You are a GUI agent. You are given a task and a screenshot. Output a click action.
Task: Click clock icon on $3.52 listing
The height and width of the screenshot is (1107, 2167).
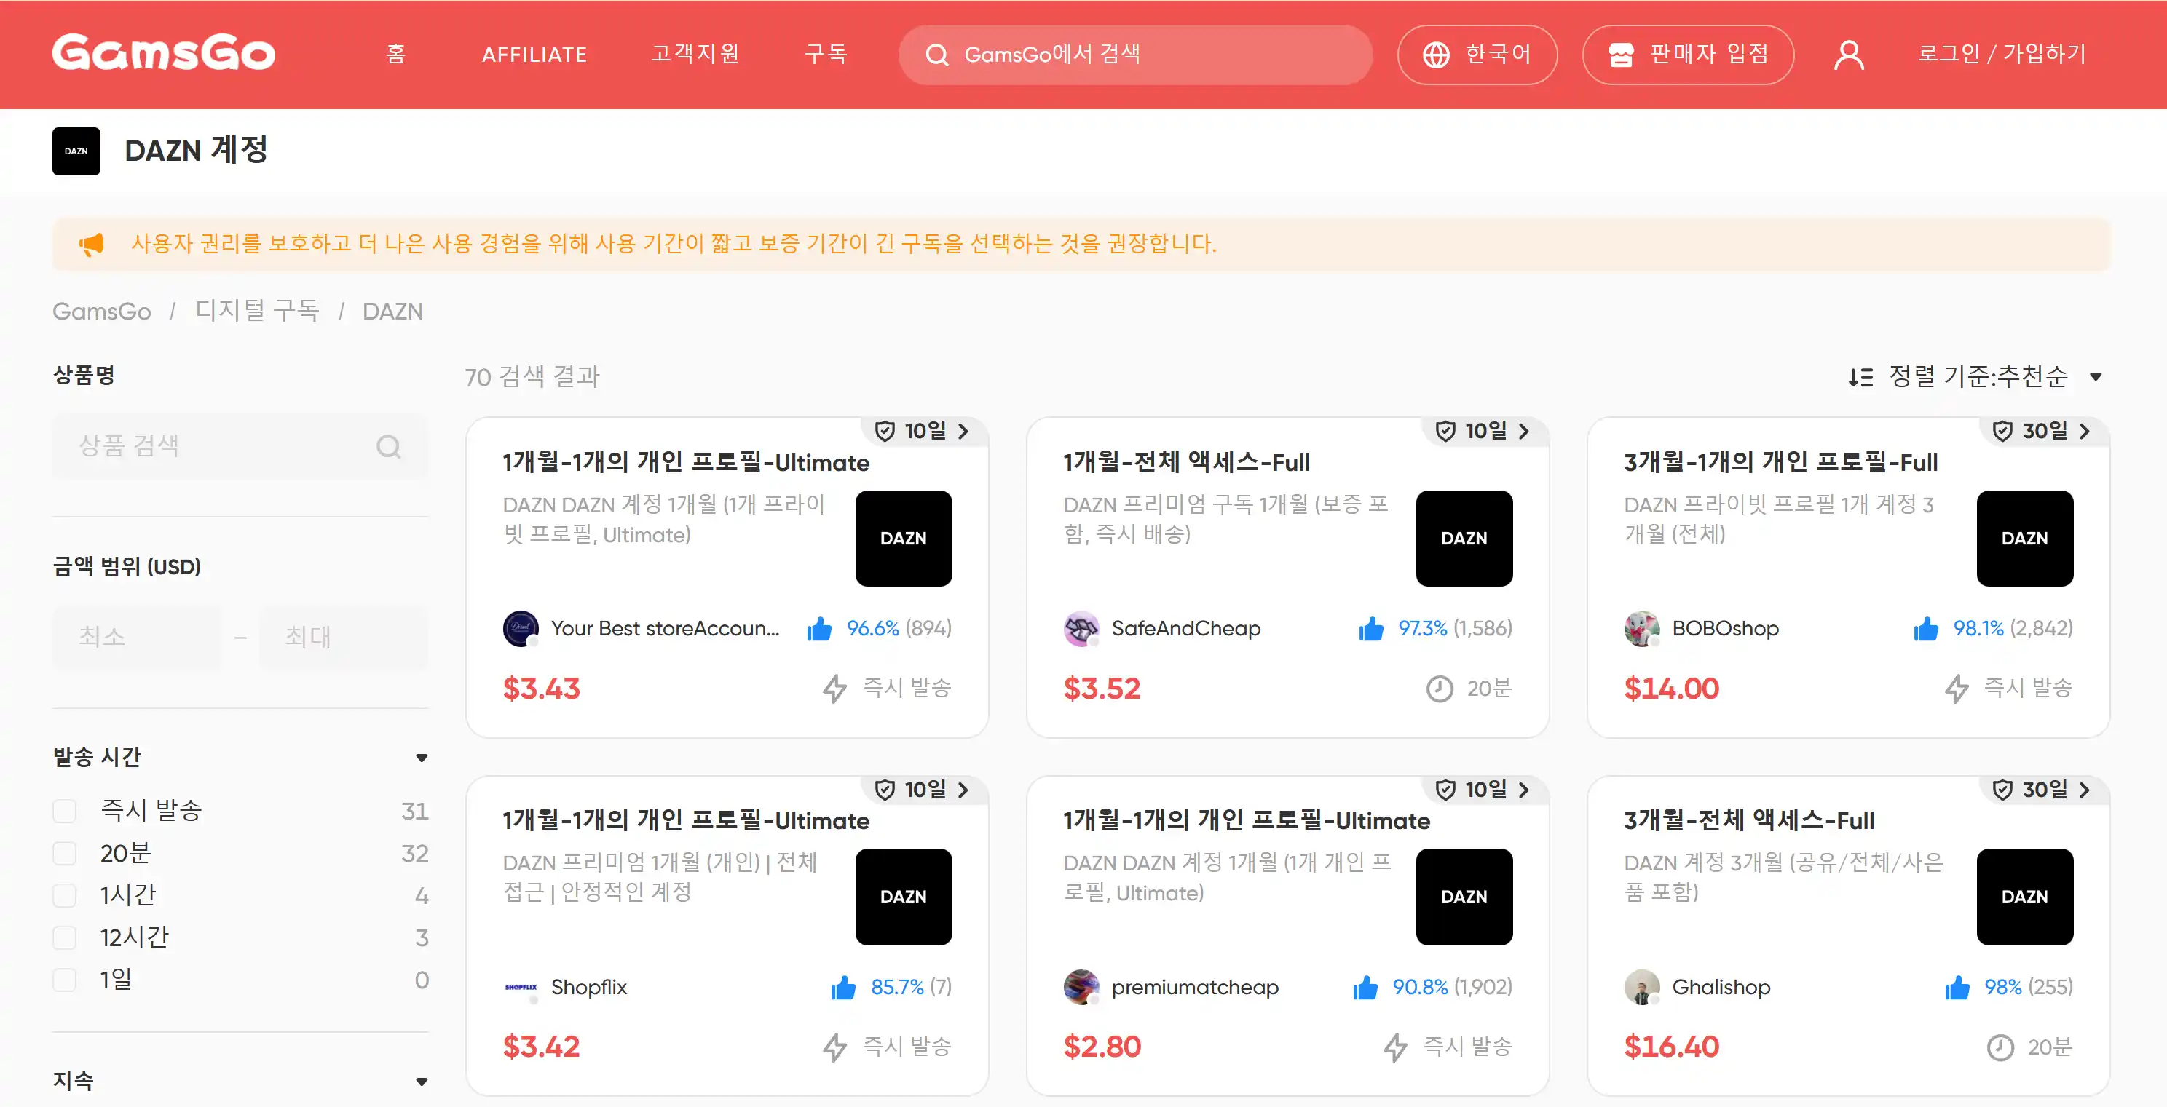(1439, 689)
